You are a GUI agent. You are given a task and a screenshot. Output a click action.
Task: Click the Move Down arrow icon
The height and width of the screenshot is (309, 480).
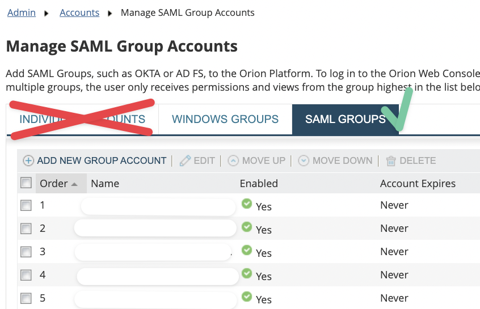coord(304,161)
